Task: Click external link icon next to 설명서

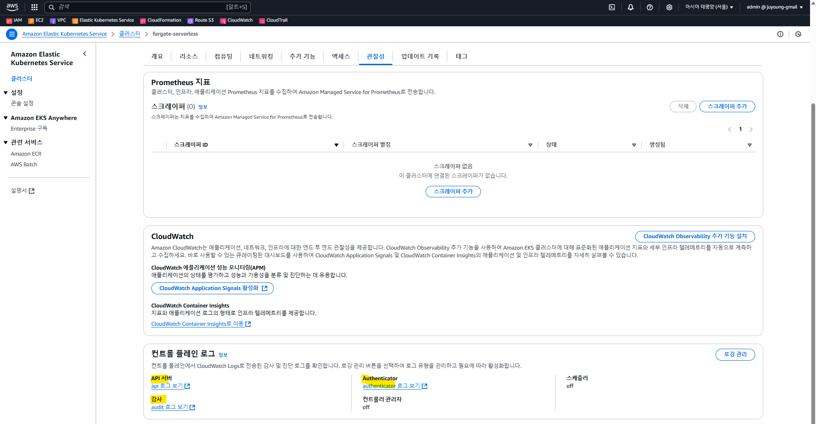Action: coord(31,191)
